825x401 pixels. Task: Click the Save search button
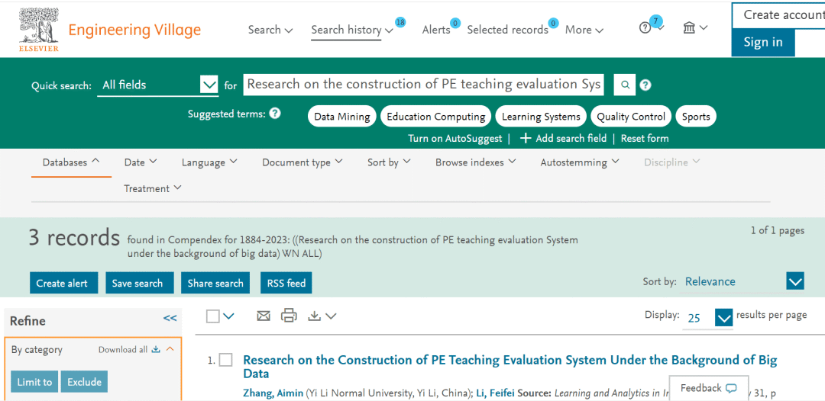click(x=140, y=284)
